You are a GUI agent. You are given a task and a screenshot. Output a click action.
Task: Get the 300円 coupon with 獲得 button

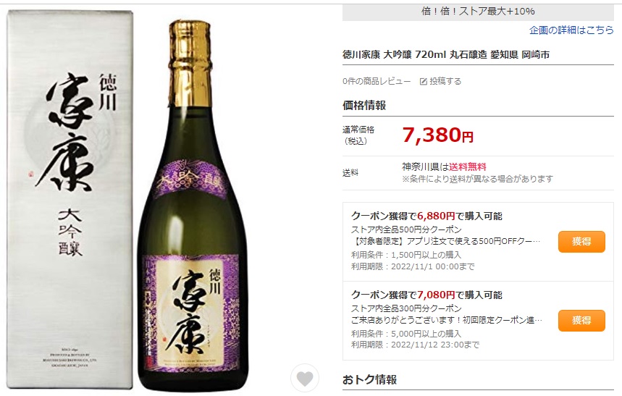click(581, 320)
